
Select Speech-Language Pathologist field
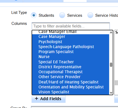pyautogui.click(x=70, y=47)
